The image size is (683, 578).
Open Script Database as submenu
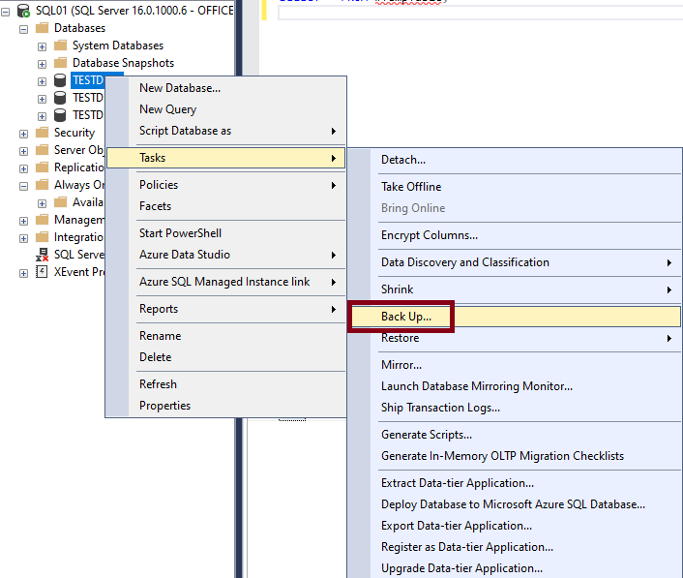coord(225,131)
